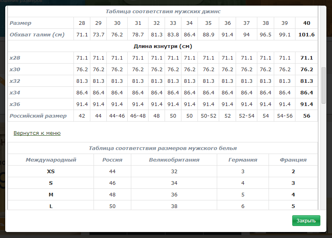Click the waist value 73.7 cell
The height and width of the screenshot is (238, 332).
pos(98,35)
